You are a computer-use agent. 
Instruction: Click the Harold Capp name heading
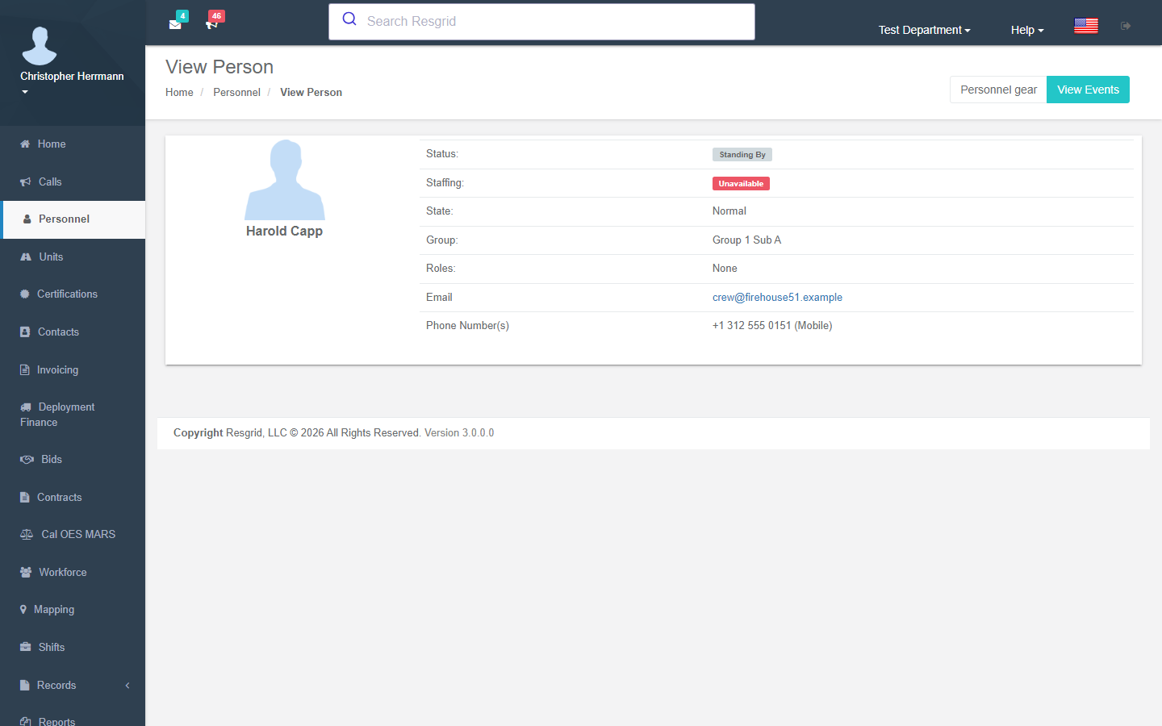284,232
